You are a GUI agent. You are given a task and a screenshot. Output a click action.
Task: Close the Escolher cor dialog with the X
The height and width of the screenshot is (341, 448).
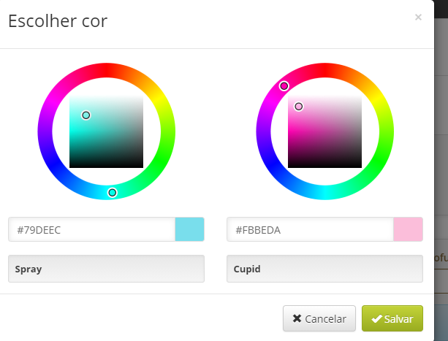coord(418,17)
